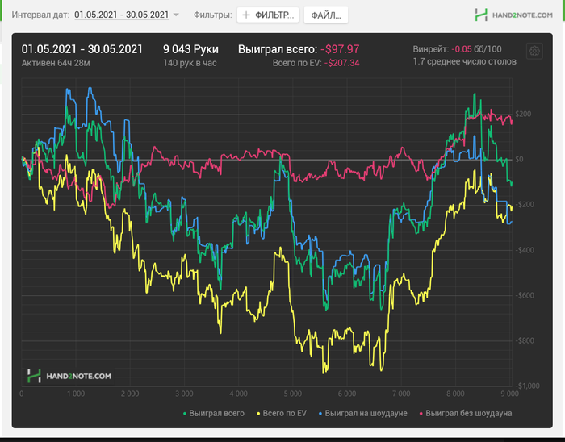Click the -$200 y-axis label

[525, 205]
